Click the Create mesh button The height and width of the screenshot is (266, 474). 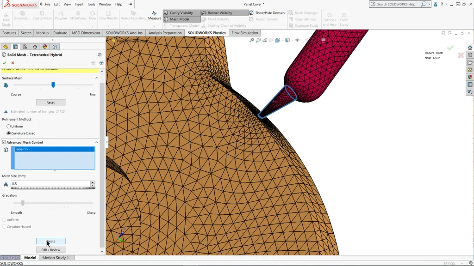coord(50,241)
